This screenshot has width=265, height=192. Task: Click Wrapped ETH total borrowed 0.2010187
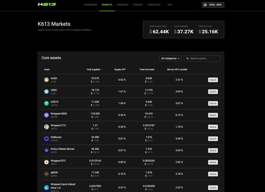click(x=149, y=125)
